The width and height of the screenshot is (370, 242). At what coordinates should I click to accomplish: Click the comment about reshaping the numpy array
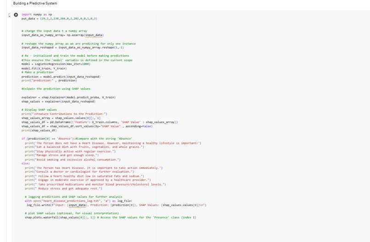click(x=78, y=44)
